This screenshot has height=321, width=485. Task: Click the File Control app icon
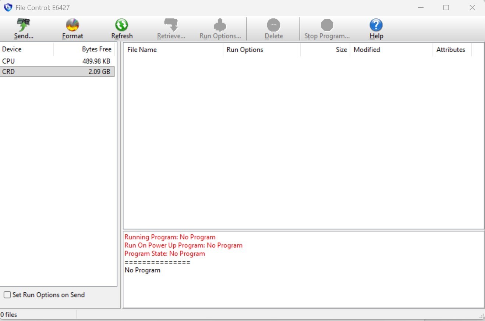pos(8,7)
